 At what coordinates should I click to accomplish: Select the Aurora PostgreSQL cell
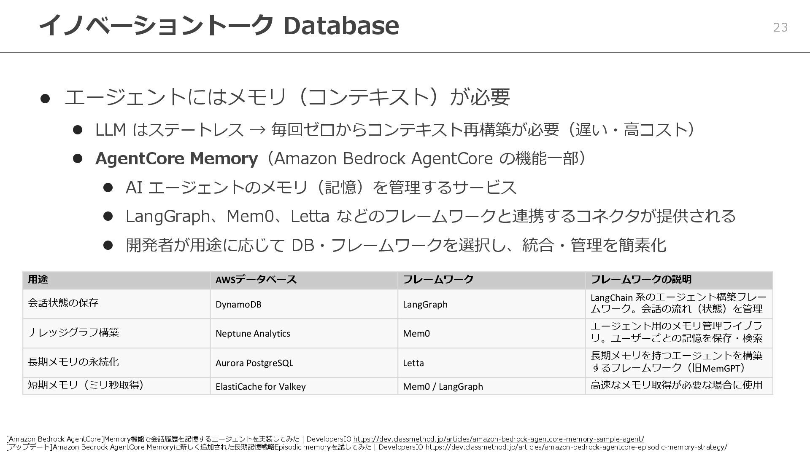(x=254, y=363)
